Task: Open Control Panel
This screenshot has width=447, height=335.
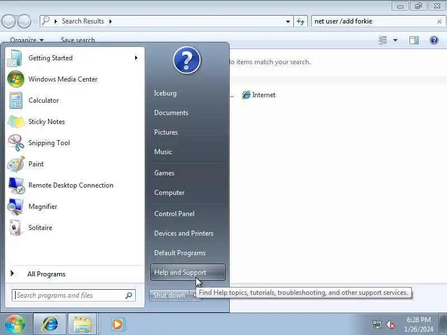Action: point(174,214)
